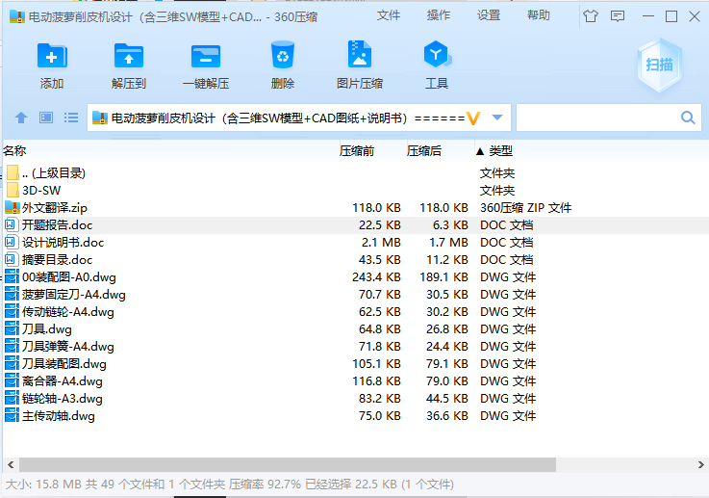The image size is (709, 498).
Task: Click the 360压缩 ZIP 文件 type cell
Action: [526, 208]
